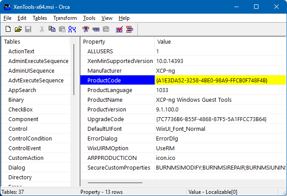Click the horizontal scrollbar below the property grid
This screenshot has width=287, height=196.
point(115,182)
